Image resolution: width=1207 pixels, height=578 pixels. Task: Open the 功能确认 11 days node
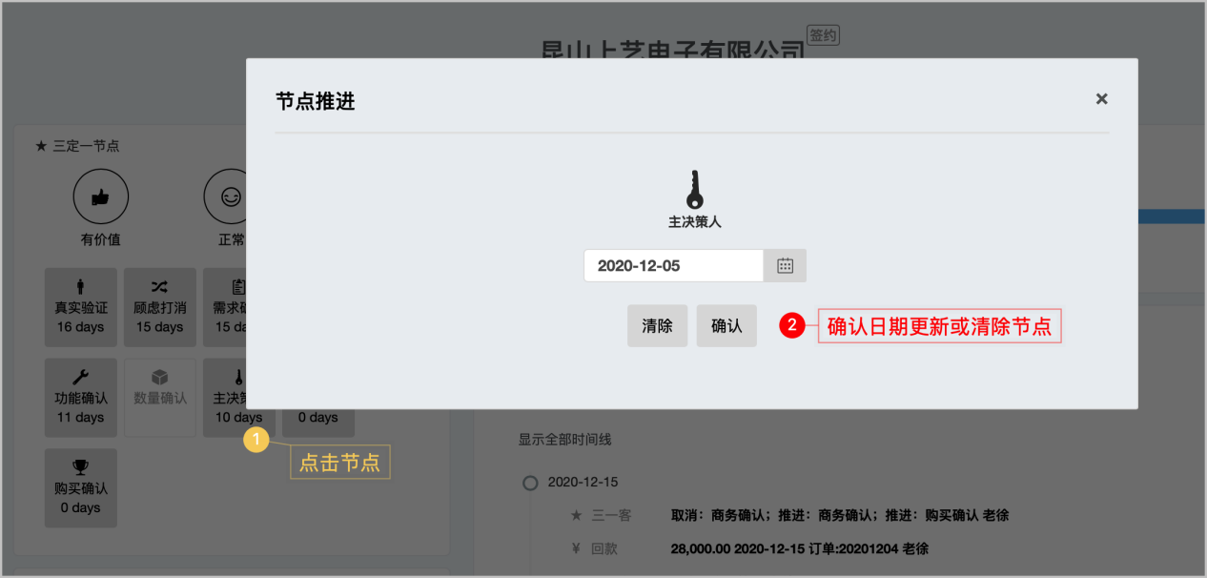click(81, 398)
